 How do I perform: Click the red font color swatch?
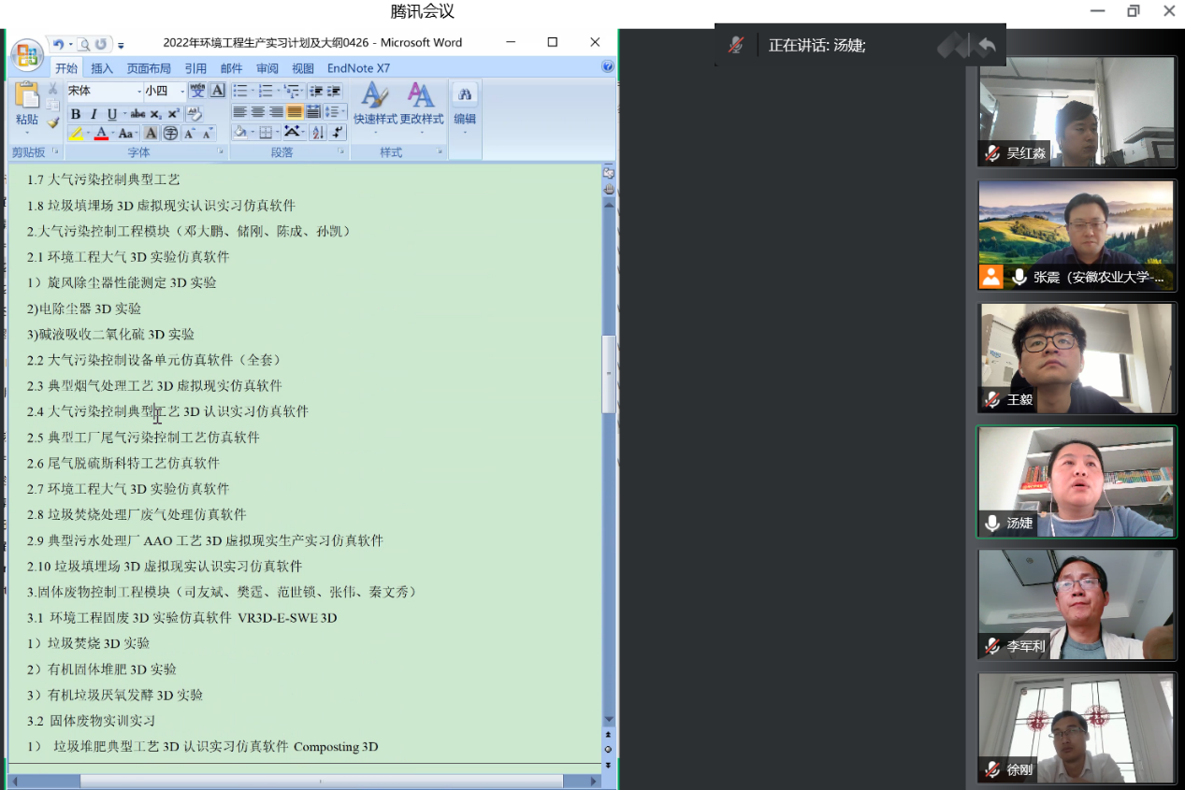[101, 134]
